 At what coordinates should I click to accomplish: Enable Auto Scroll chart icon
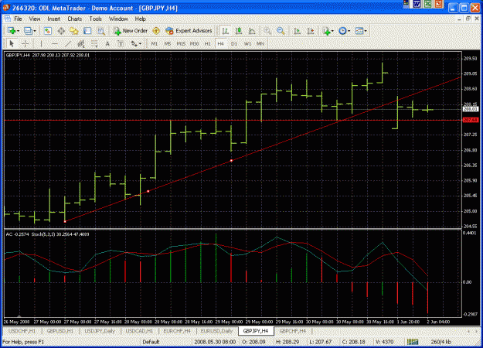click(x=297, y=31)
